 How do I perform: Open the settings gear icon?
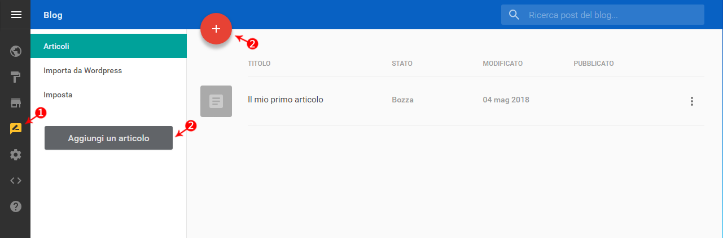coord(16,154)
